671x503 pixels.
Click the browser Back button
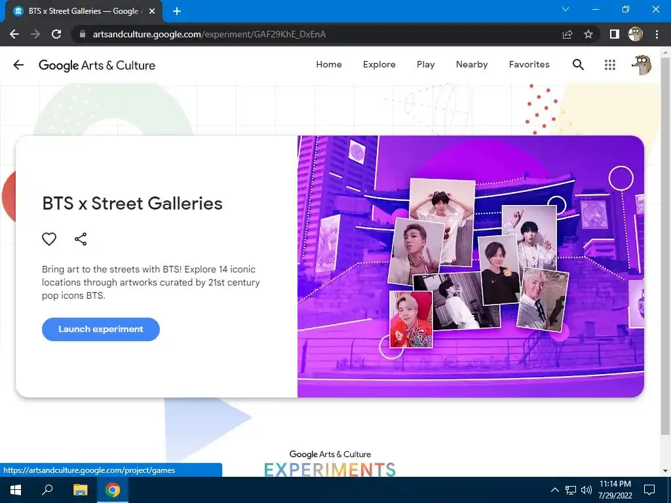click(x=14, y=34)
